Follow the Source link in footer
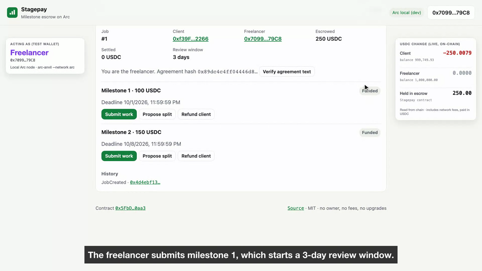This screenshot has width=482, height=271. pos(296,208)
